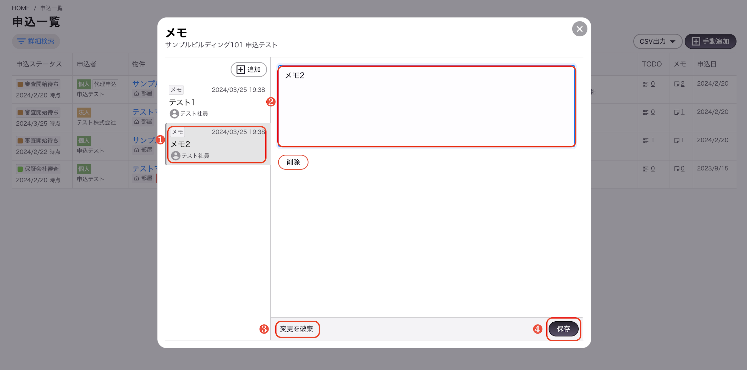Click house icon in 2024/2/22 row
This screenshot has height=370, width=747.
136,150
